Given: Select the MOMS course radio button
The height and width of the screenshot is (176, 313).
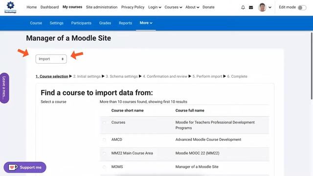Looking at the screenshot, I should click(x=104, y=167).
